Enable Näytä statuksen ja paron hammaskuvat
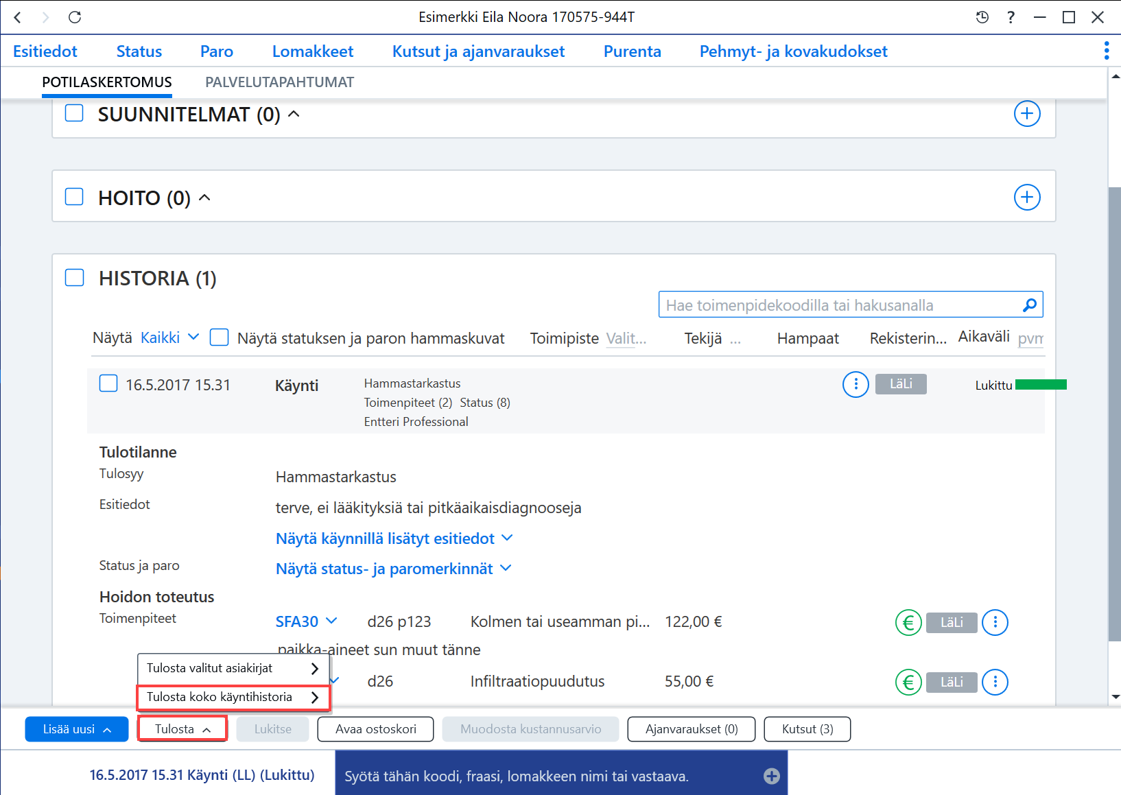Image resolution: width=1121 pixels, height=795 pixels. pos(219,337)
